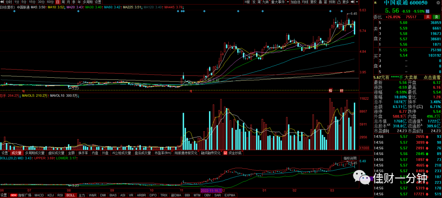Select the 日 daily period
The width and height of the screenshot is (442, 198).
click(58, 2)
